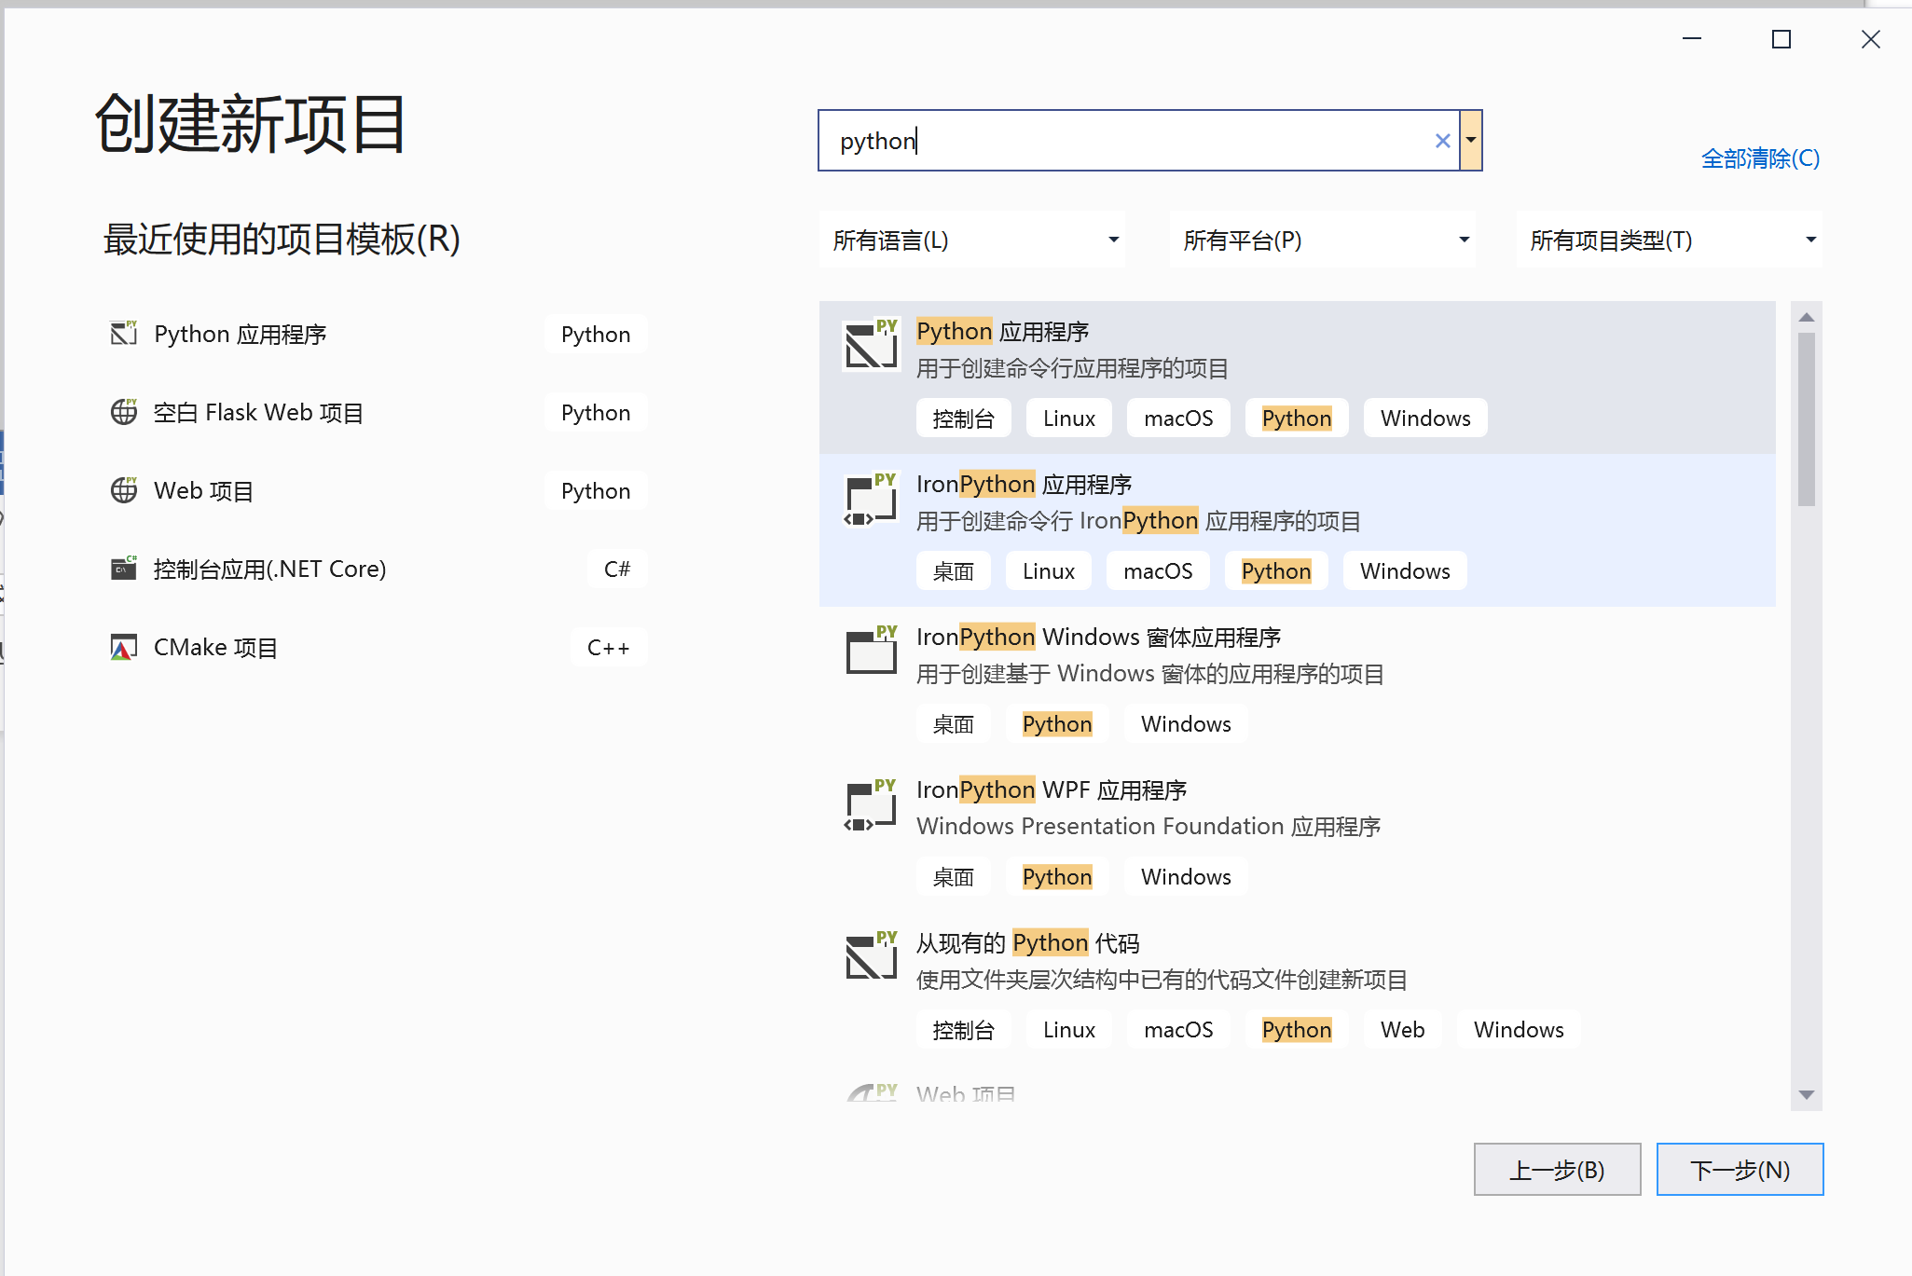
Task: Click the IronPython 应用程序 template icon
Action: click(871, 499)
